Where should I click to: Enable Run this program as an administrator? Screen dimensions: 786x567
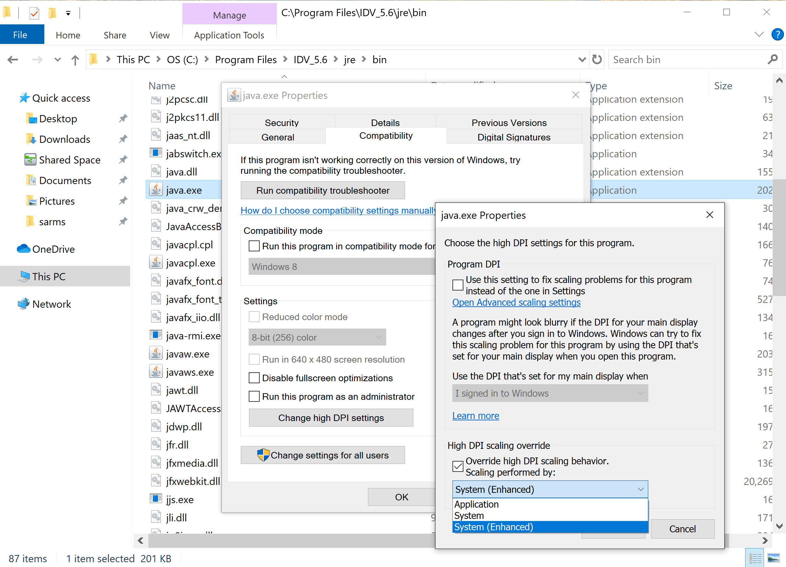click(x=254, y=396)
